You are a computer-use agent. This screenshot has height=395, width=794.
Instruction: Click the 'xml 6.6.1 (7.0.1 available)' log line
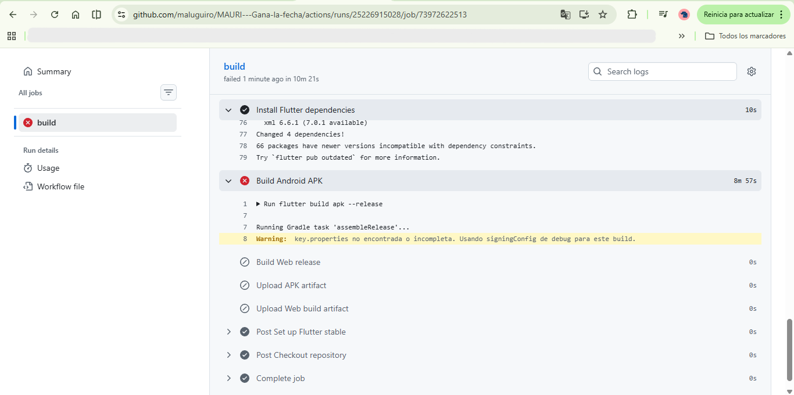click(316, 123)
